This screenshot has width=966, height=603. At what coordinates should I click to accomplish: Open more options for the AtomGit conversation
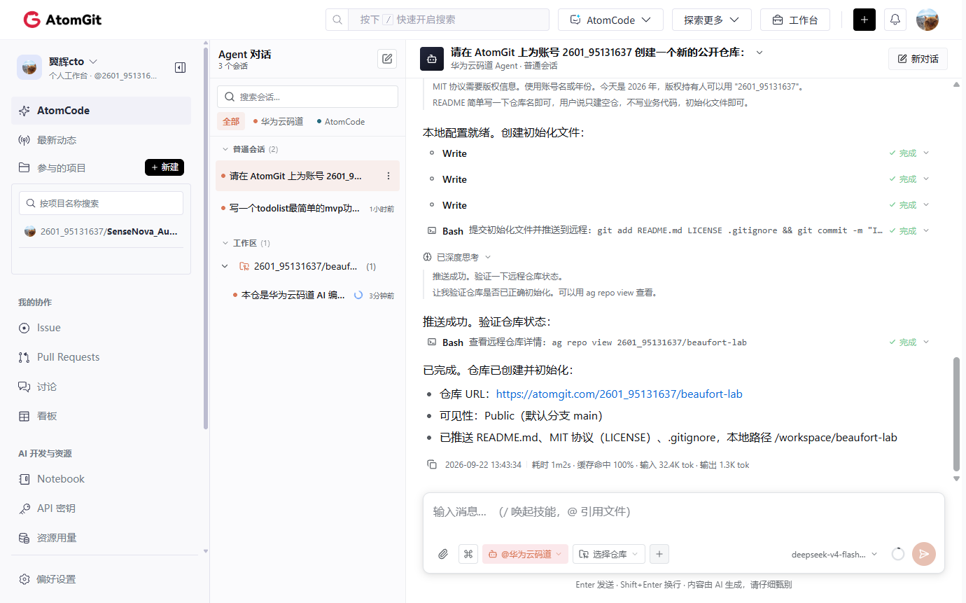pyautogui.click(x=388, y=176)
